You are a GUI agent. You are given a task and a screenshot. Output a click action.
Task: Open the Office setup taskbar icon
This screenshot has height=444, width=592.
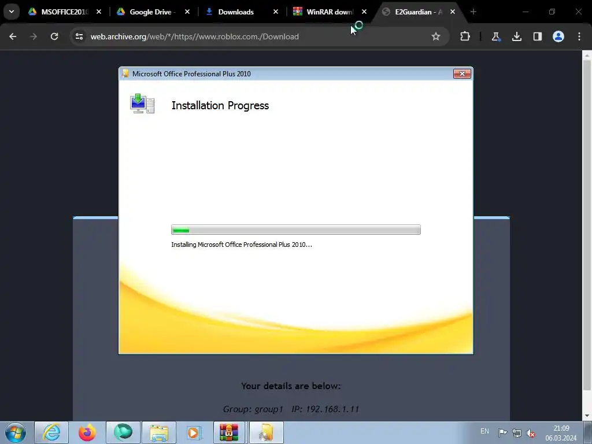(x=266, y=432)
